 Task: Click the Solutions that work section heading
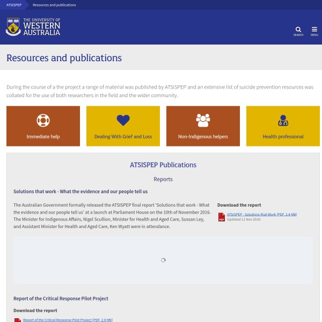[80, 191]
